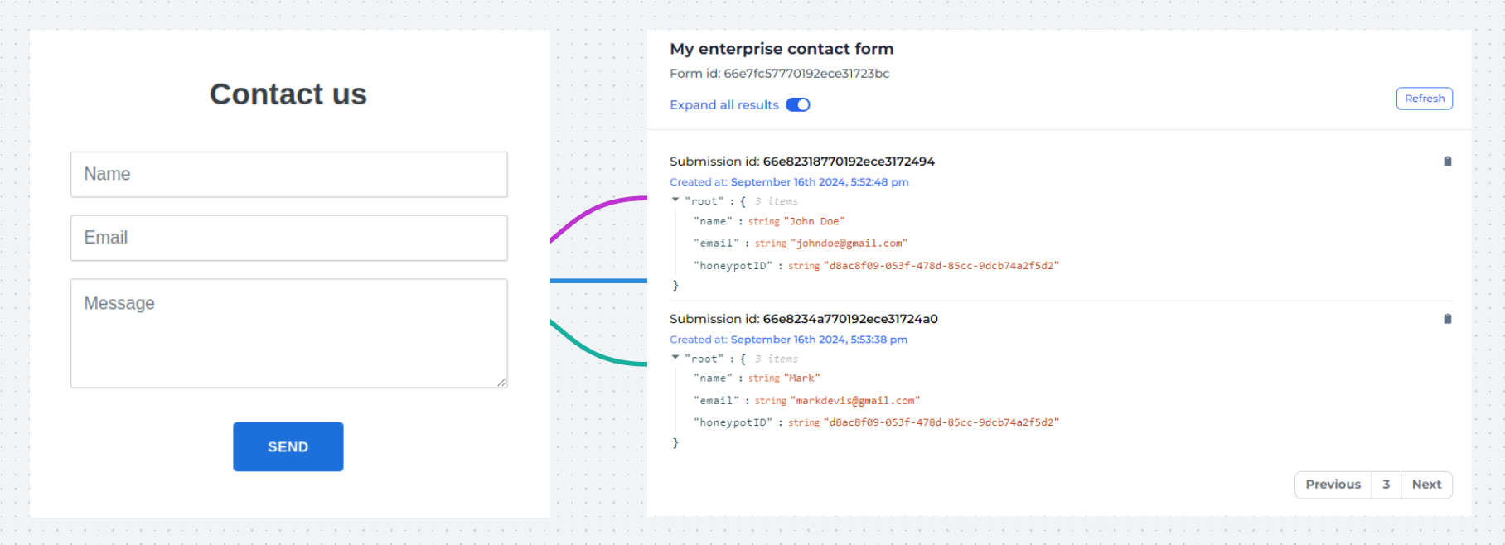Click the first submission's honeypotID value
This screenshot has width=1505, height=545.
click(941, 265)
